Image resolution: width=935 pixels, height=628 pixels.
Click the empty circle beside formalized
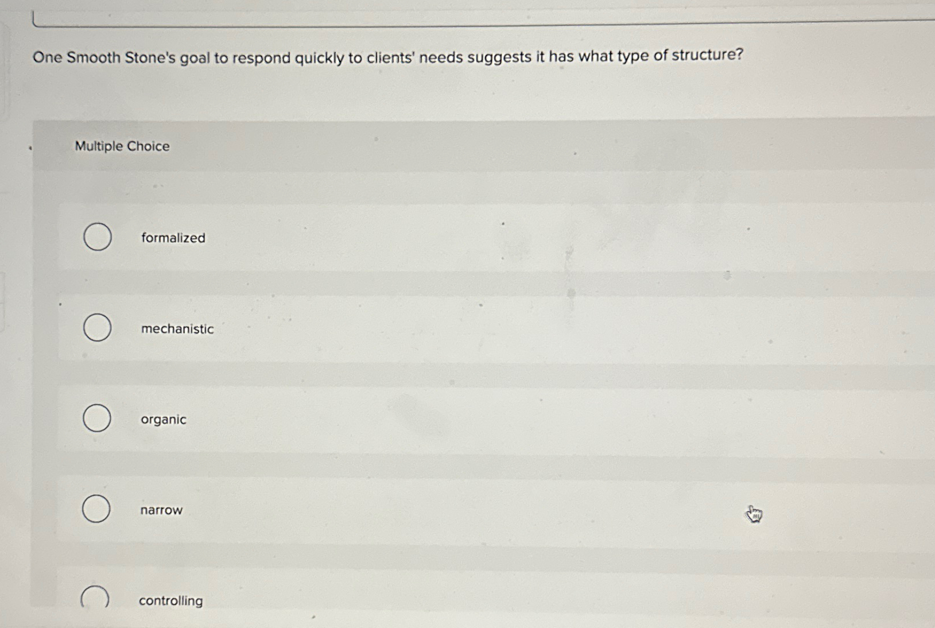[96, 237]
